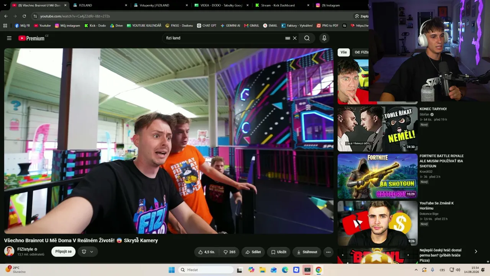Open on-screen keyboard icon in search box
The height and width of the screenshot is (276, 490).
(287, 38)
